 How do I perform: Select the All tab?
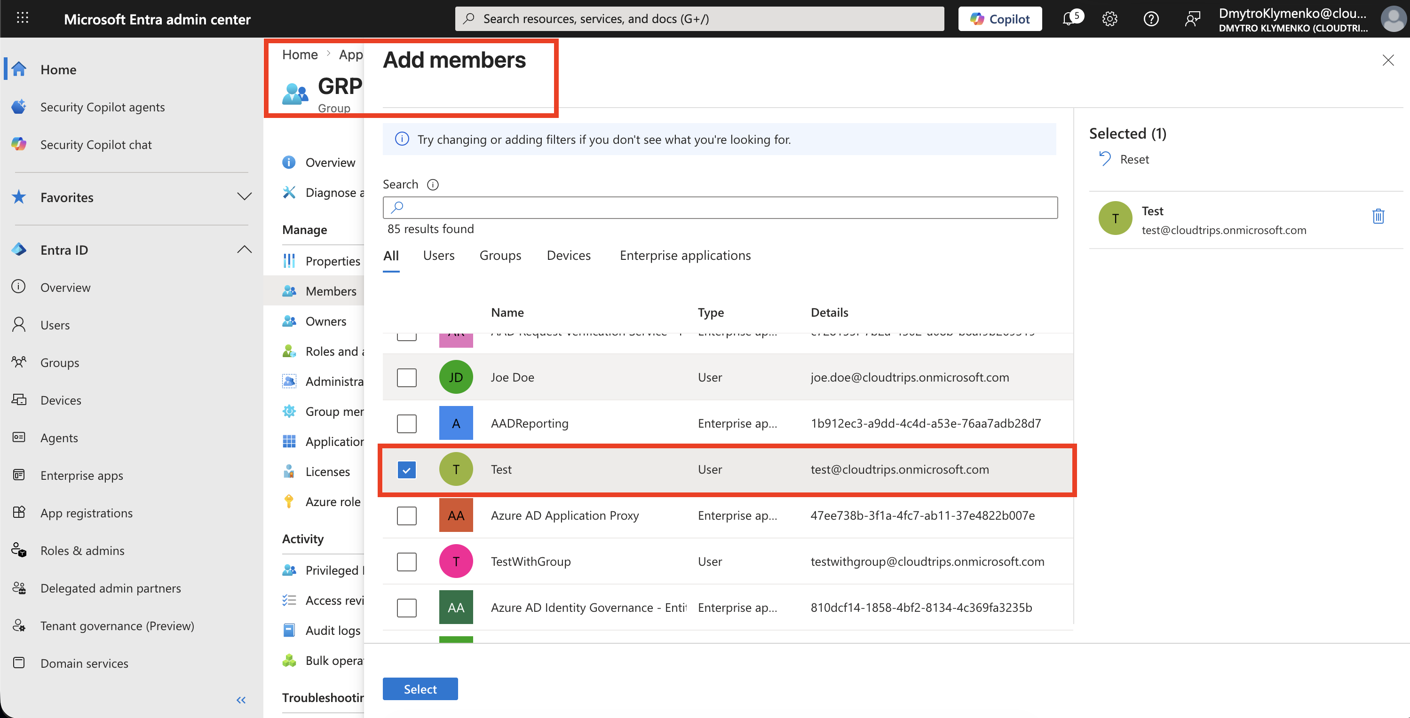pos(391,255)
